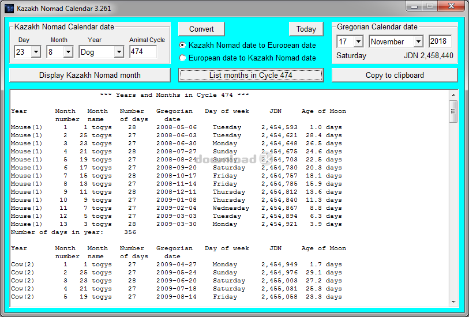Click '25 togys' in the Cow(2) month 2 row

(x=95, y=273)
